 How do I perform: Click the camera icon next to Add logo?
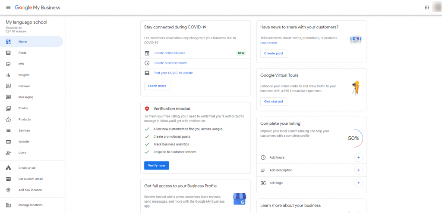pyautogui.click(x=263, y=183)
